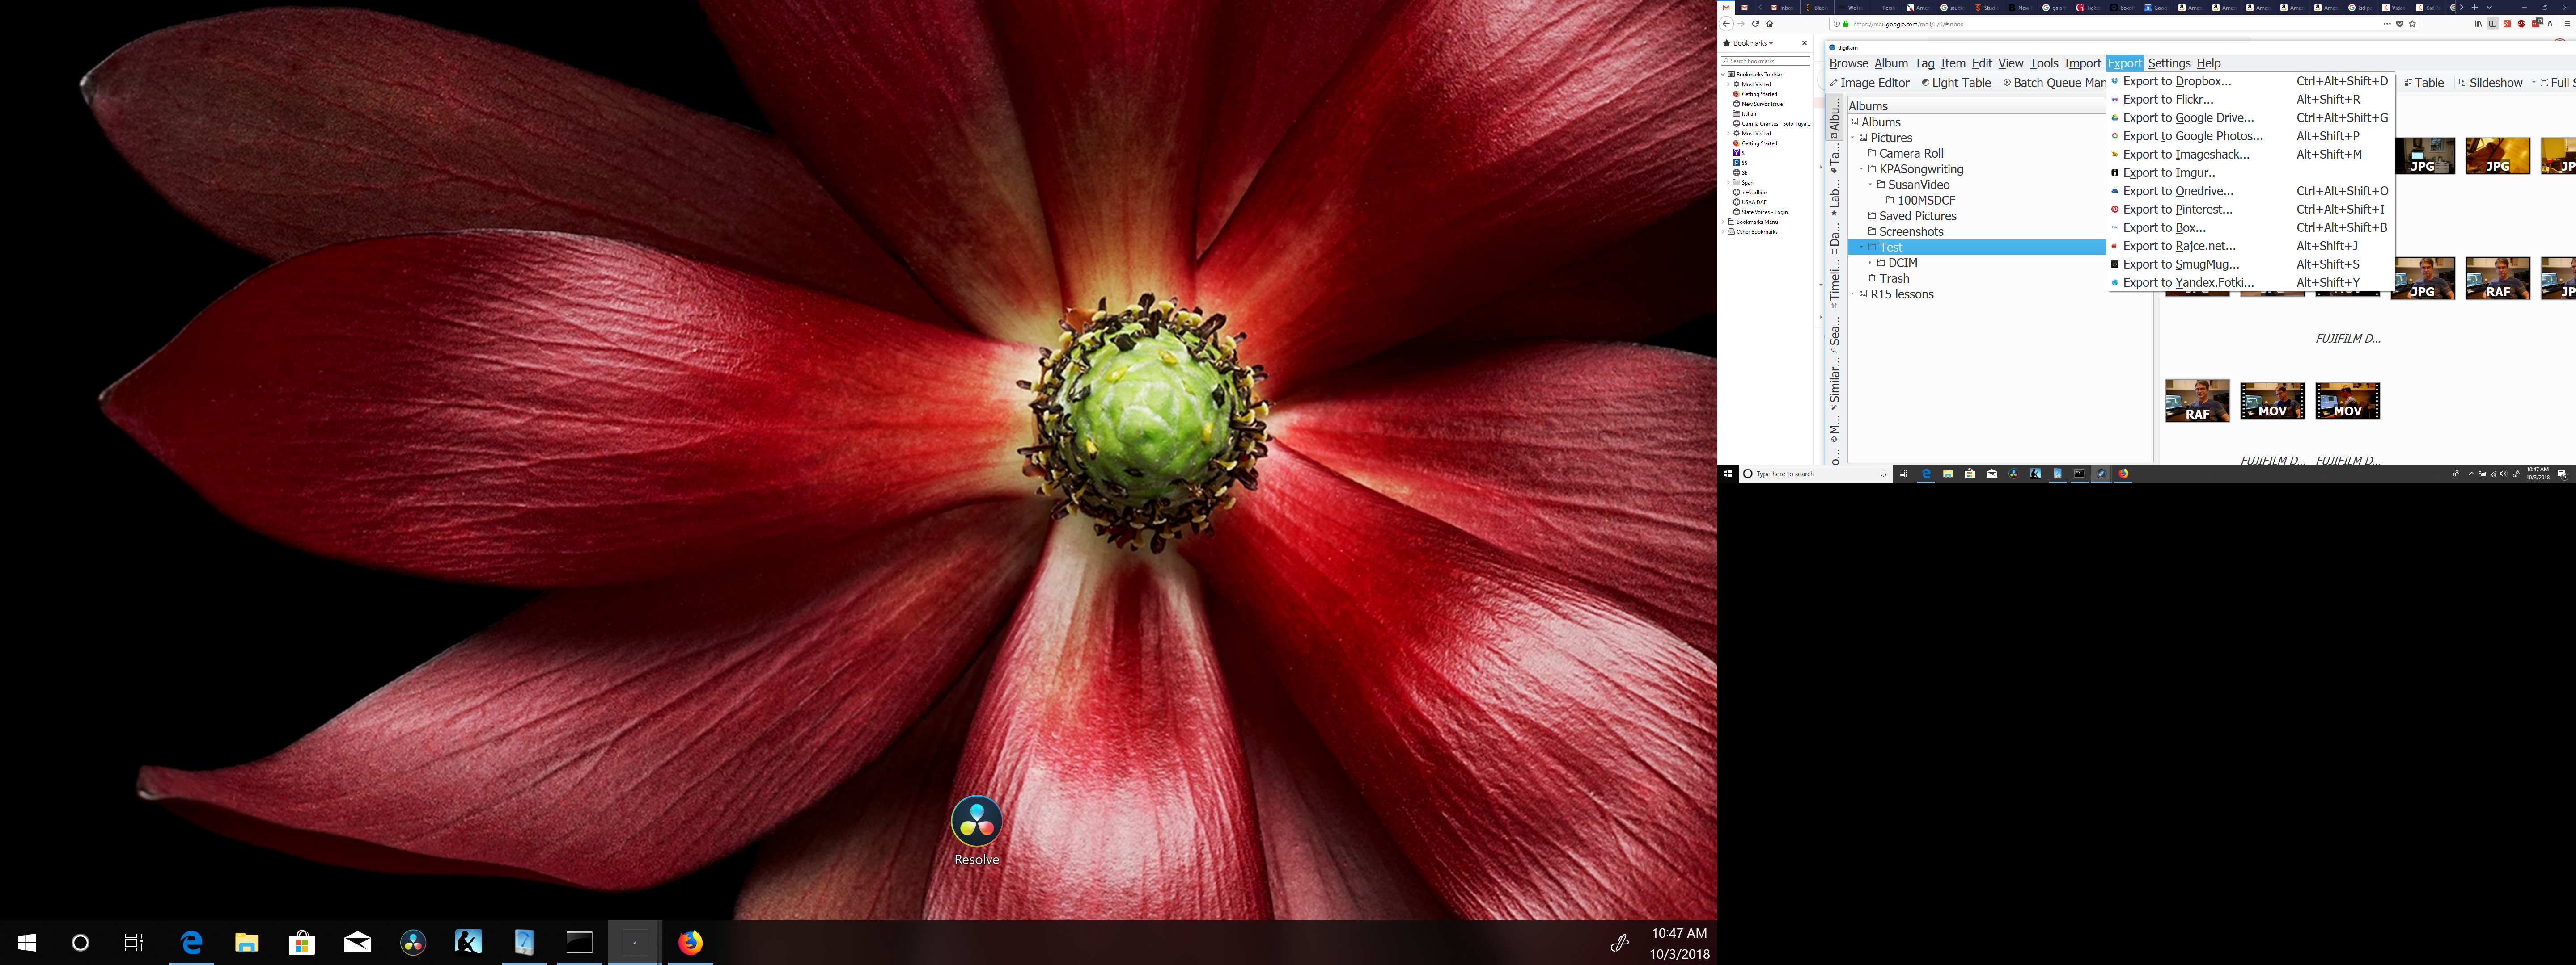This screenshot has width=2576, height=965.
Task: Select the first MOV video thumbnail
Action: point(2272,401)
